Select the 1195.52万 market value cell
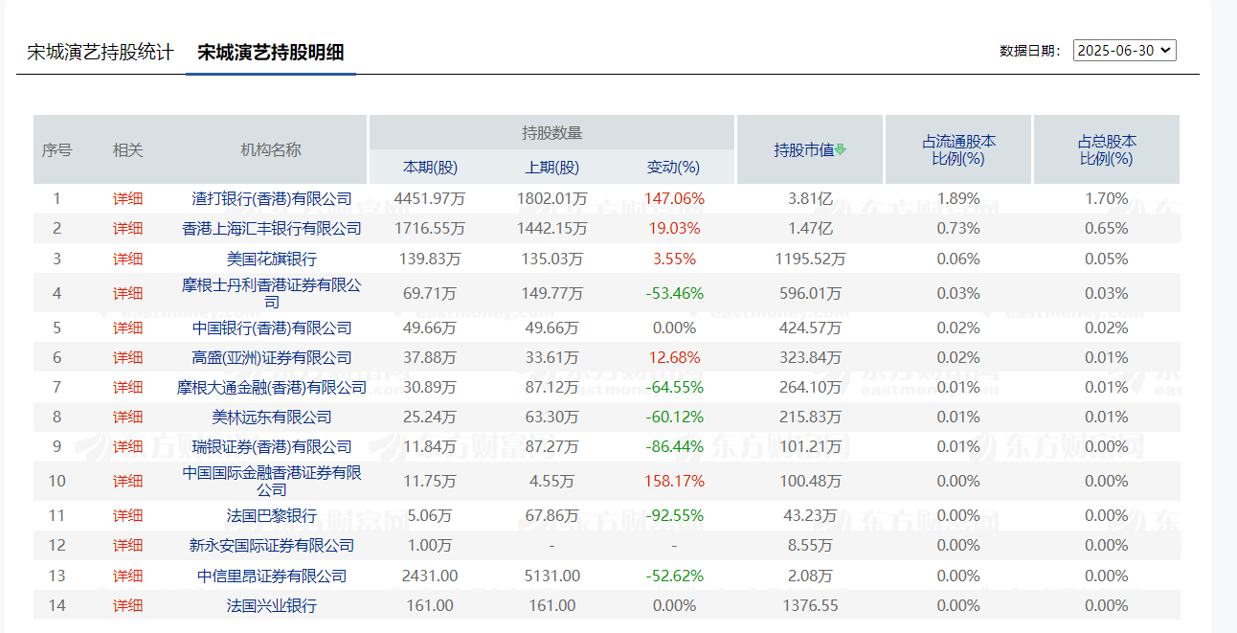Image resolution: width=1237 pixels, height=633 pixels. (810, 259)
